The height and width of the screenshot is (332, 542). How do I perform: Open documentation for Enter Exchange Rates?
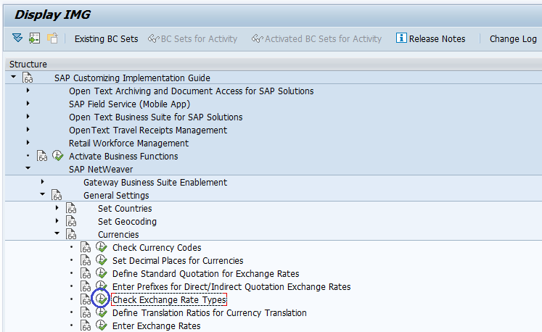(86, 325)
